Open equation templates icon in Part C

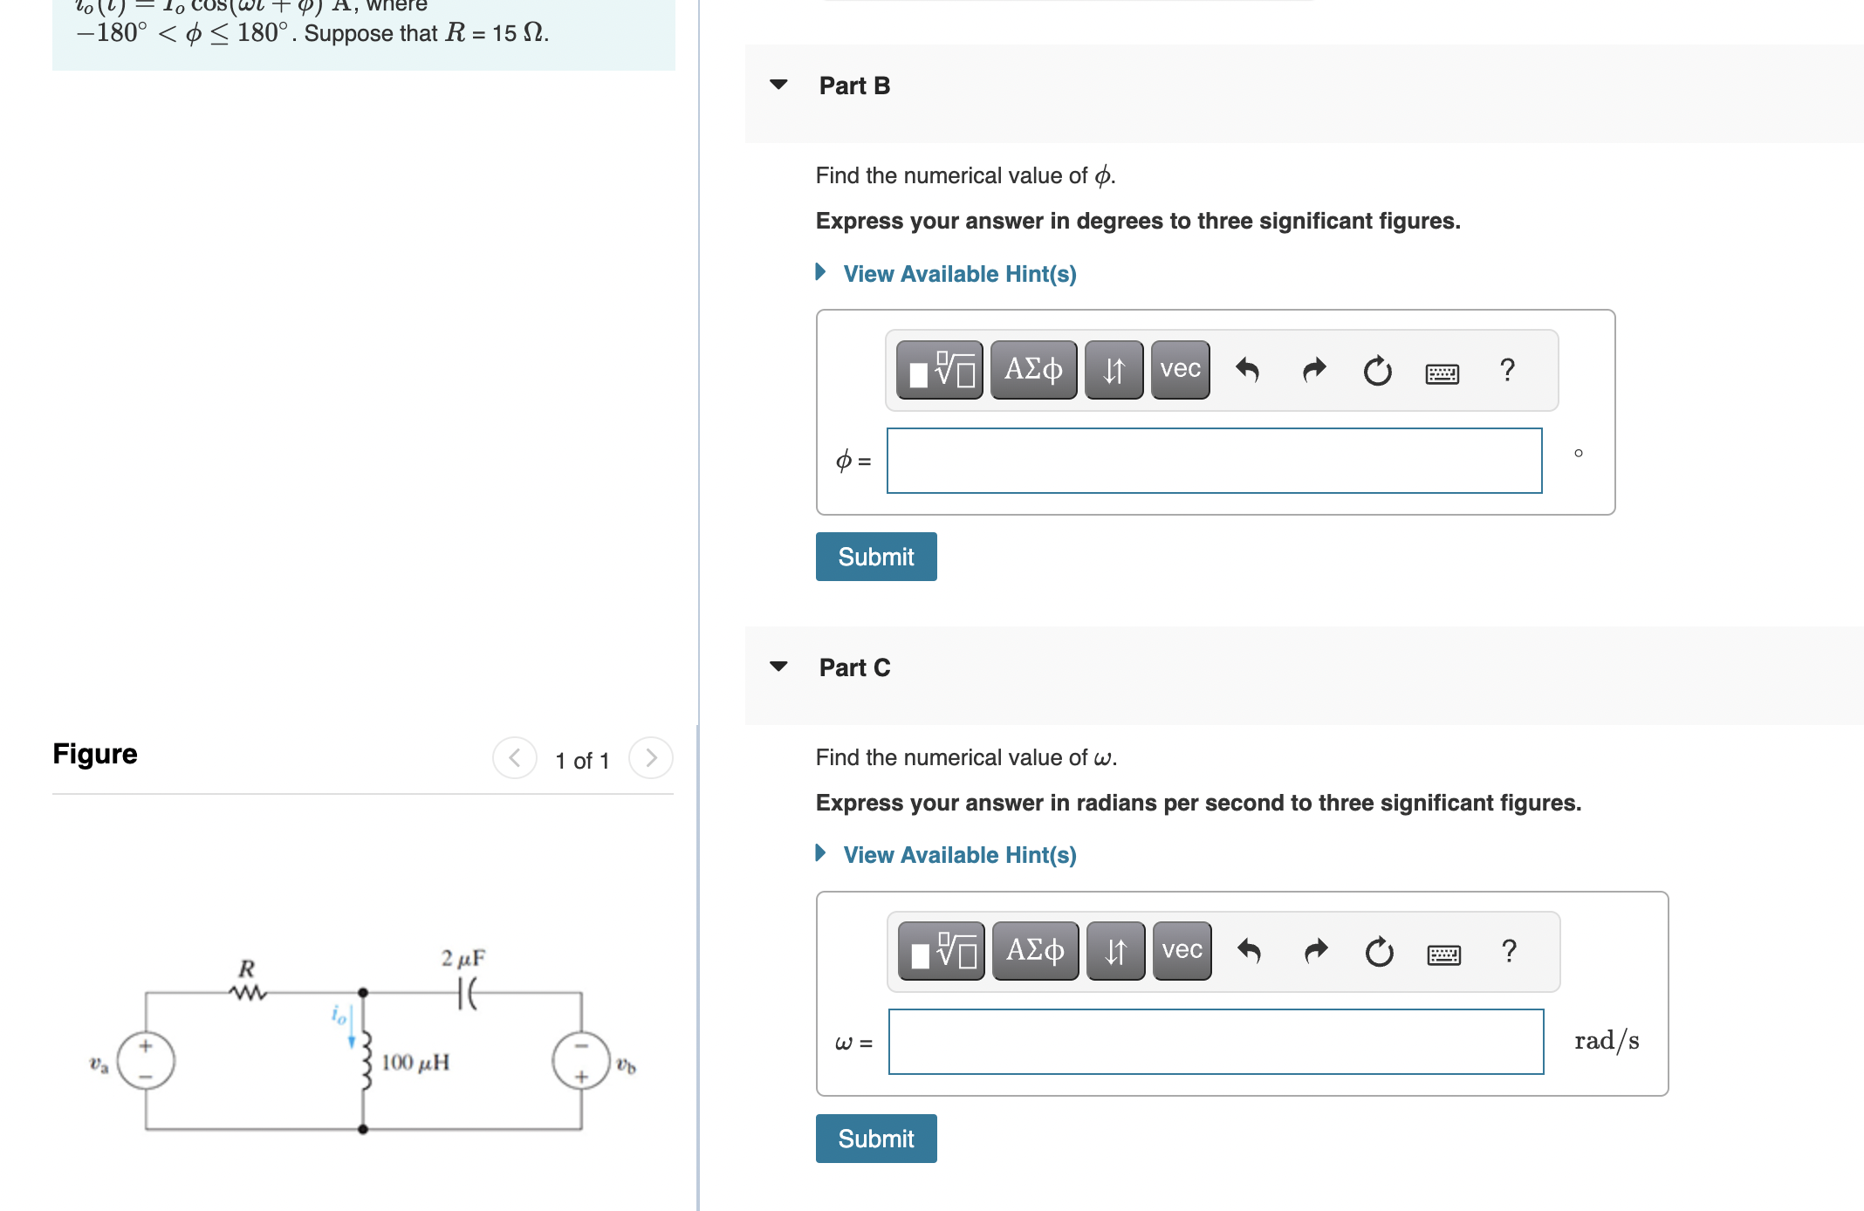[x=942, y=951]
